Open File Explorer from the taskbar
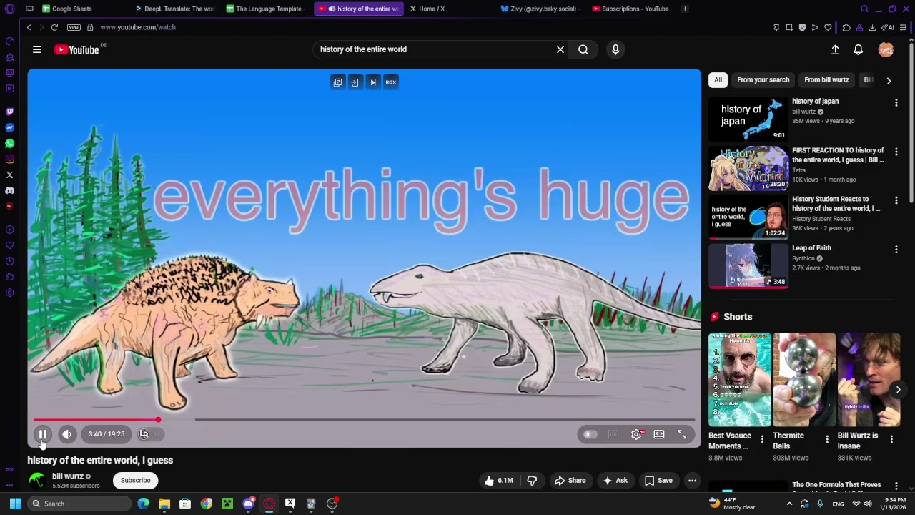Viewport: 915px width, 515px height. pyautogui.click(x=164, y=504)
